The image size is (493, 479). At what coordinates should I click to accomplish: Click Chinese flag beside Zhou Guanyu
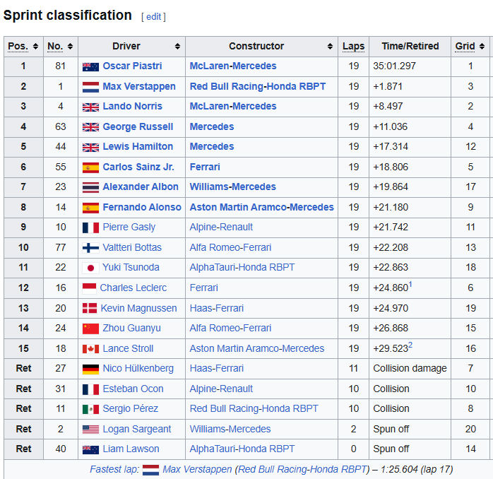click(90, 329)
